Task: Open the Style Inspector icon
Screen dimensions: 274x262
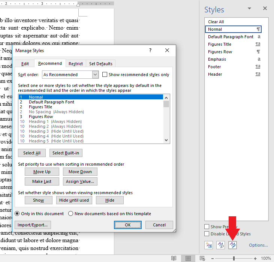Action: (220, 245)
